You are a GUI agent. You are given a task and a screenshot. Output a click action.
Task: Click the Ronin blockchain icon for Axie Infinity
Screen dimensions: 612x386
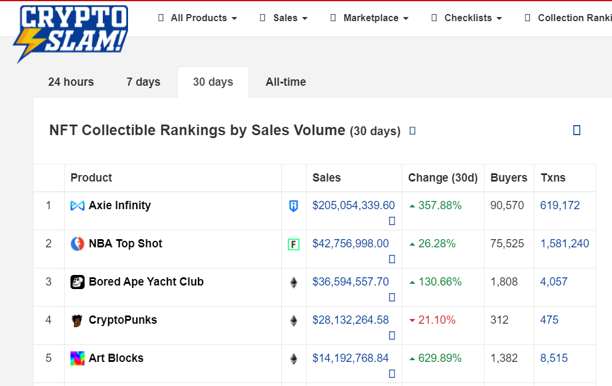click(294, 206)
